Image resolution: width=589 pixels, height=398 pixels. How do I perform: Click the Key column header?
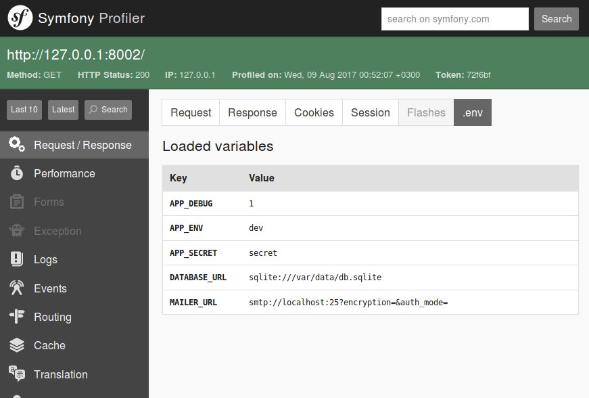pos(179,178)
